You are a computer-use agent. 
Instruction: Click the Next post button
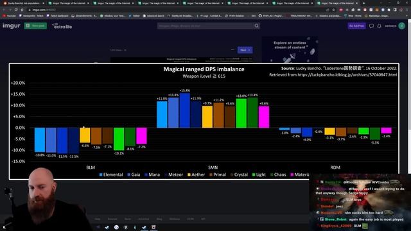pyautogui.click(x=245, y=50)
